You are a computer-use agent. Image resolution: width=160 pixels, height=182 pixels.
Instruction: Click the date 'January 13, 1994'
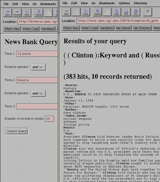point(78,101)
